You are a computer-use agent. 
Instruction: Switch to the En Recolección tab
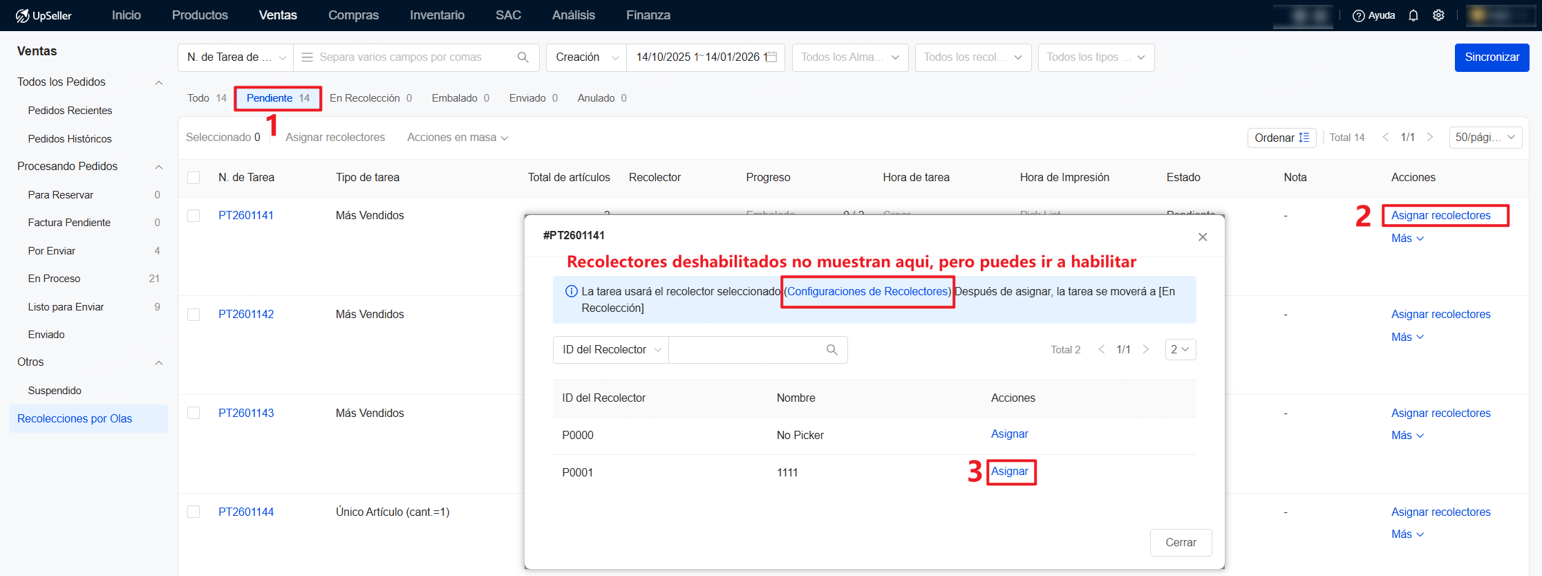pos(370,98)
